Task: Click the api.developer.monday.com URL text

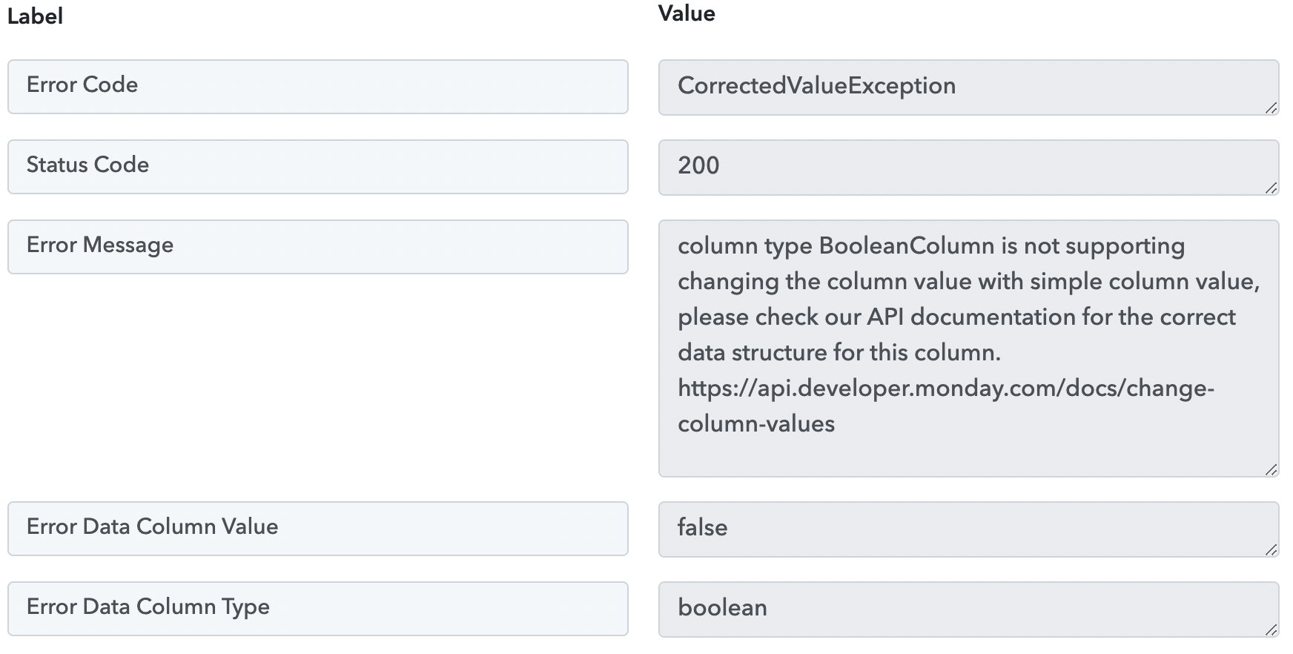Action: pos(946,406)
